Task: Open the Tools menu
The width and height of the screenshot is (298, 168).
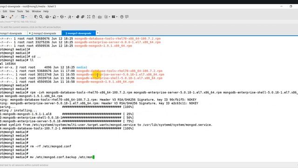Action: point(20,11)
